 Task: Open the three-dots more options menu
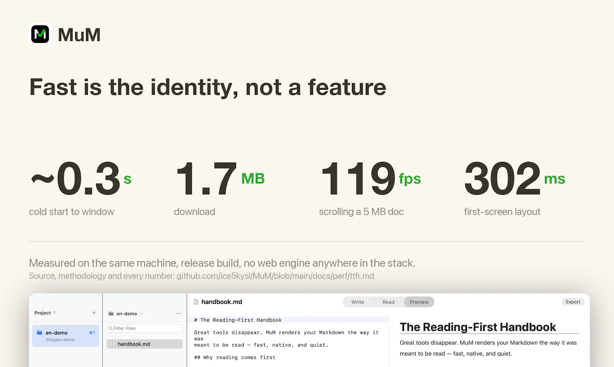[x=178, y=313]
